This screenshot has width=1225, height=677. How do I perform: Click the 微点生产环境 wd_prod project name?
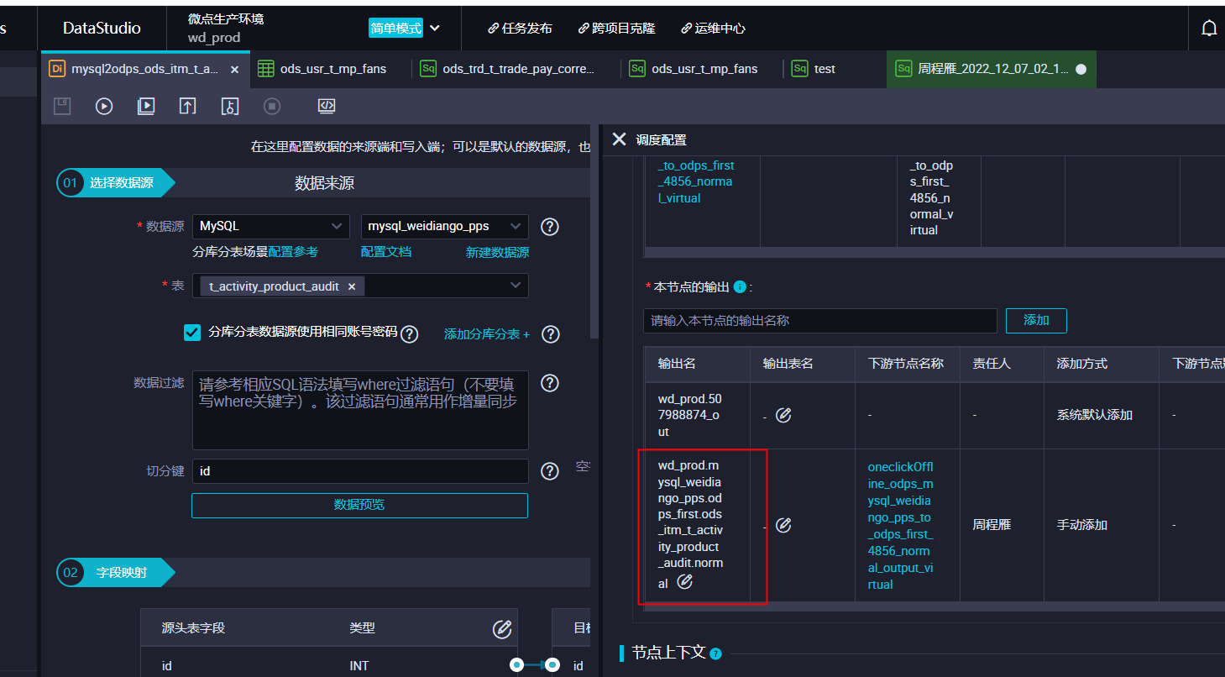tap(226, 29)
